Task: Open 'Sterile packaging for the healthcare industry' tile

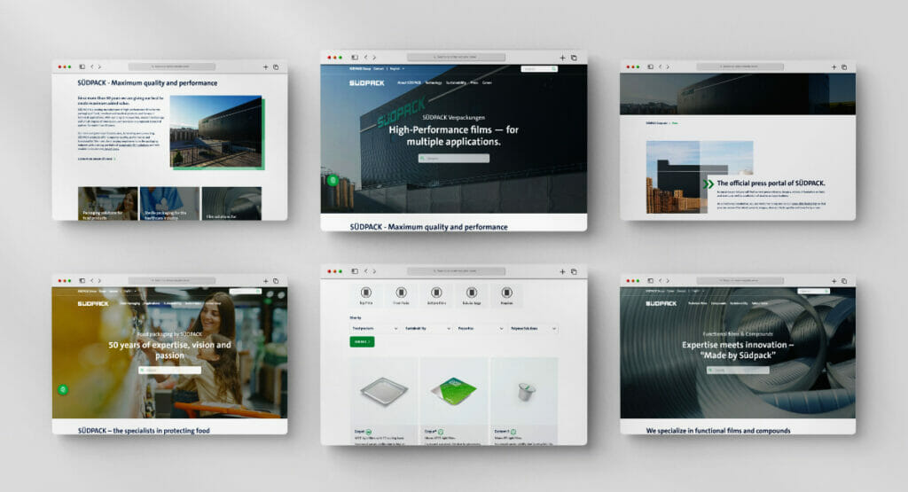Action: point(169,204)
